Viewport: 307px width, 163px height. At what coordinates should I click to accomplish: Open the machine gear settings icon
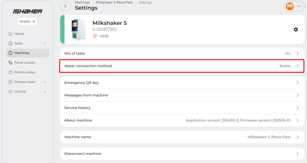pos(296,30)
